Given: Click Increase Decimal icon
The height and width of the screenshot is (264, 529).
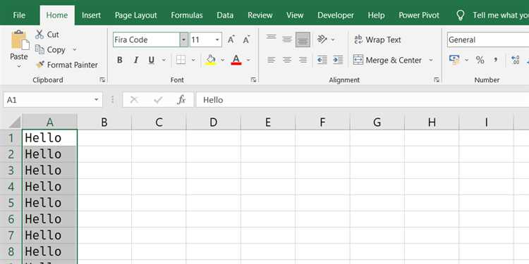Looking at the screenshot, I should point(515,60).
